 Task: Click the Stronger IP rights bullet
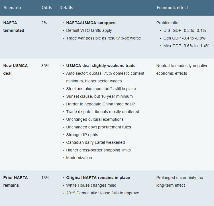[82, 135]
